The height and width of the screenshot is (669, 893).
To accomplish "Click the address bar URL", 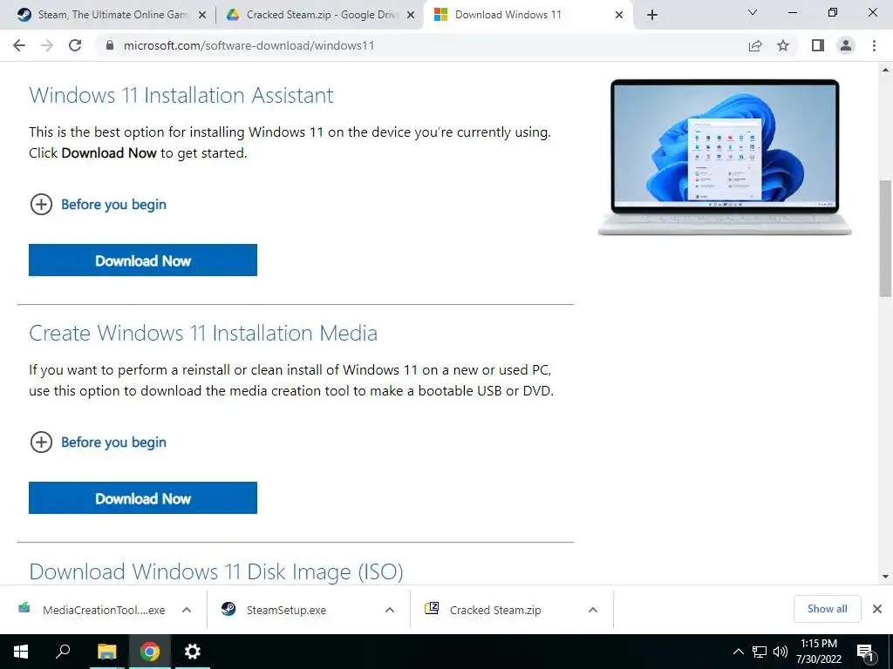I will [249, 45].
